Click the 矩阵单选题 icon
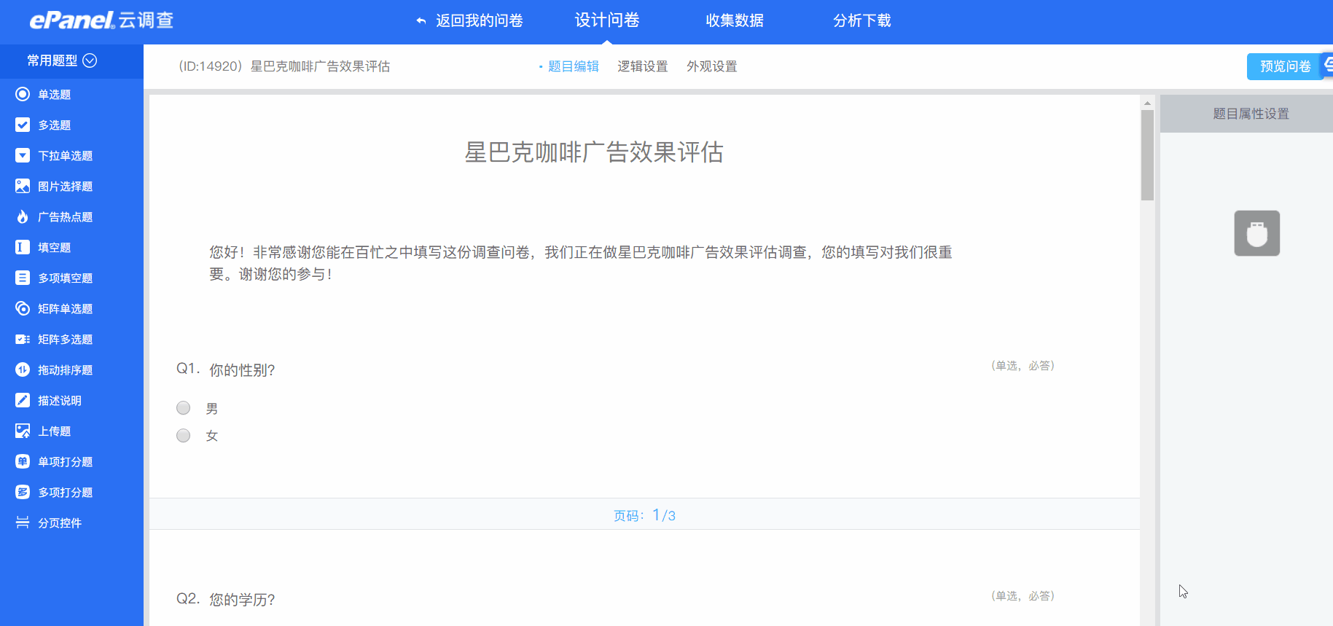This screenshot has height=626, width=1333. pyautogui.click(x=23, y=308)
